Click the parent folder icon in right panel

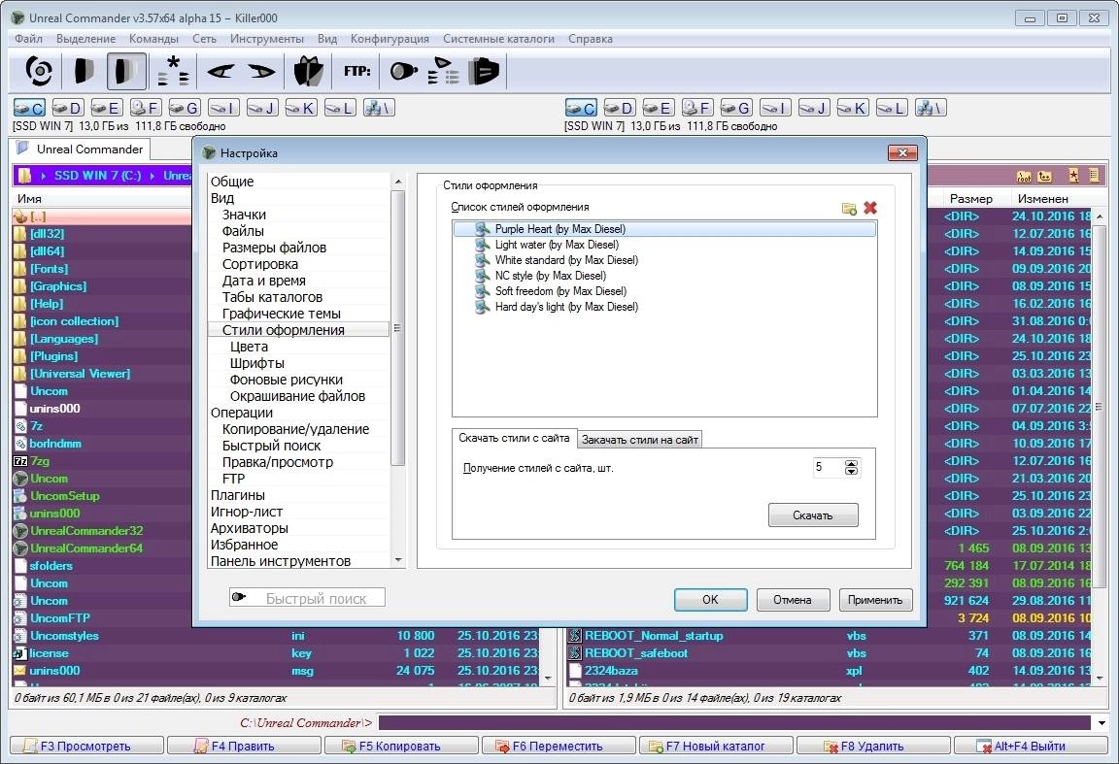[x=1045, y=176]
